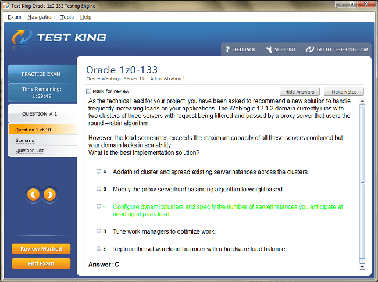This screenshot has width=378, height=282.
Task: Click the Hide Answers button
Action: [x=299, y=92]
